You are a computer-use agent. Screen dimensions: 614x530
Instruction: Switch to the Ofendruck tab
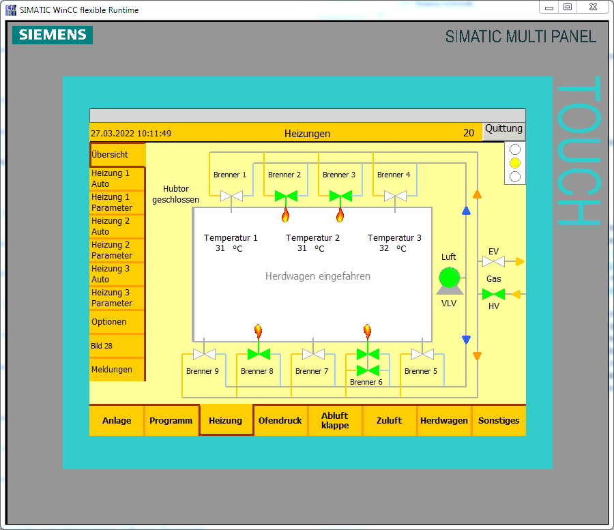click(280, 420)
